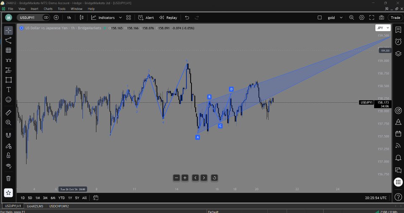Viewport: 404px width, 213px height.
Task: Zoom in the chart with plus button
Action: click(185, 178)
